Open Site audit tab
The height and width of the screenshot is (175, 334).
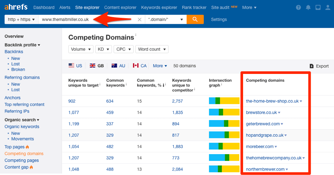point(220,7)
